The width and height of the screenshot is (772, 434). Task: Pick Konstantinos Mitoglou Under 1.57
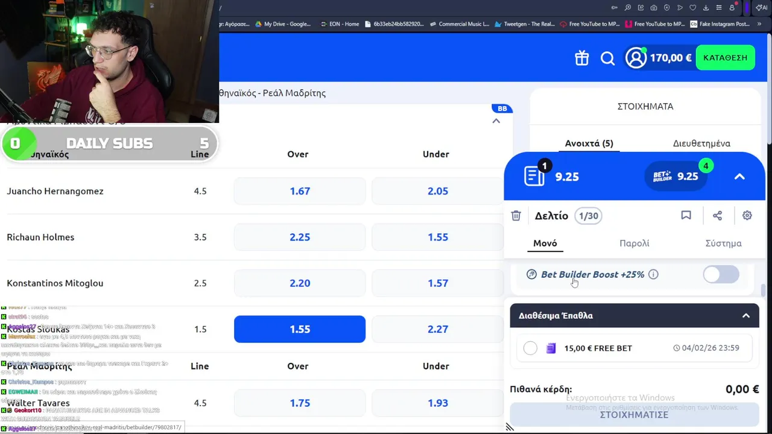438,283
